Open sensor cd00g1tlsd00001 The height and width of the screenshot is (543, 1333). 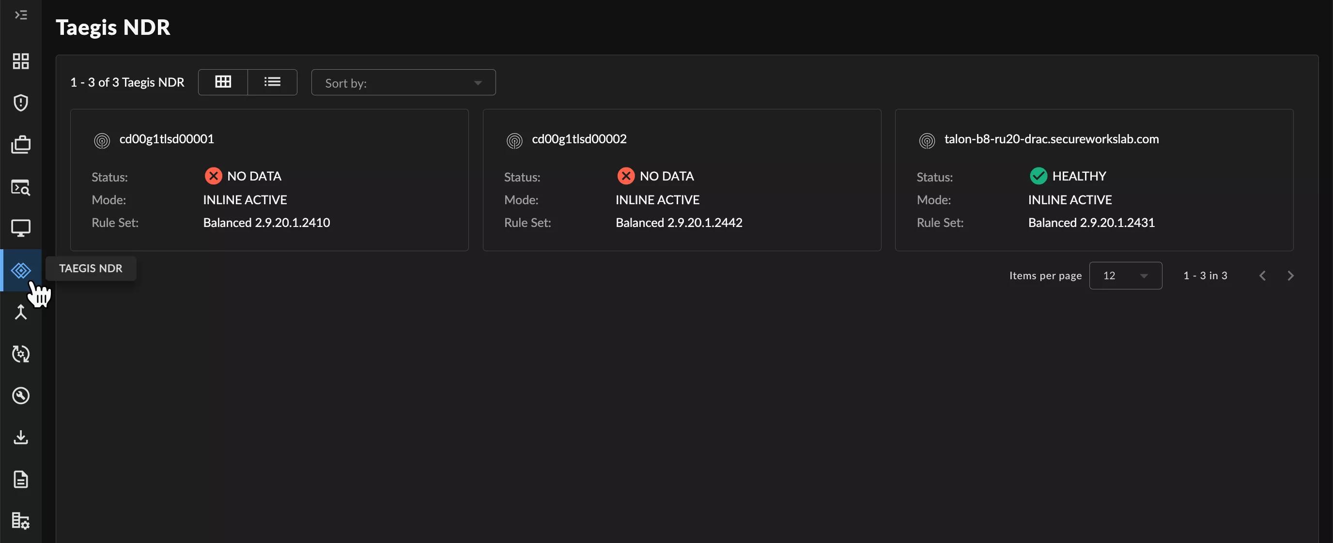click(x=167, y=139)
